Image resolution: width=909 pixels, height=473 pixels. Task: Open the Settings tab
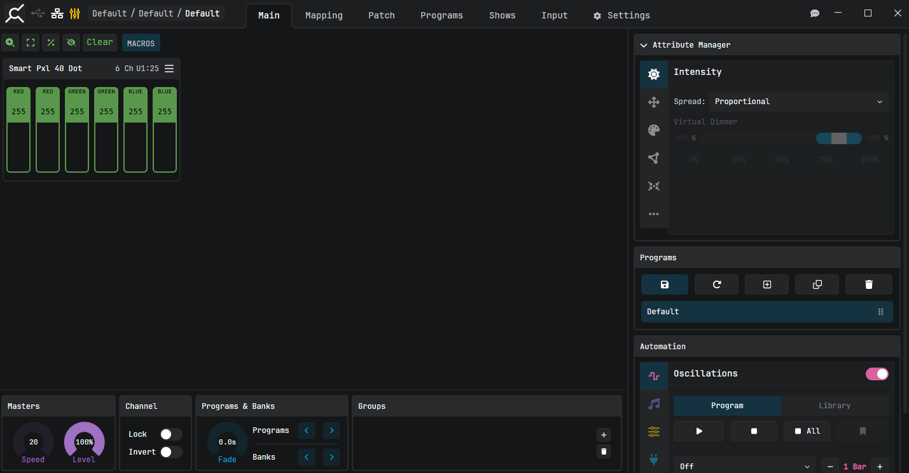(x=621, y=15)
